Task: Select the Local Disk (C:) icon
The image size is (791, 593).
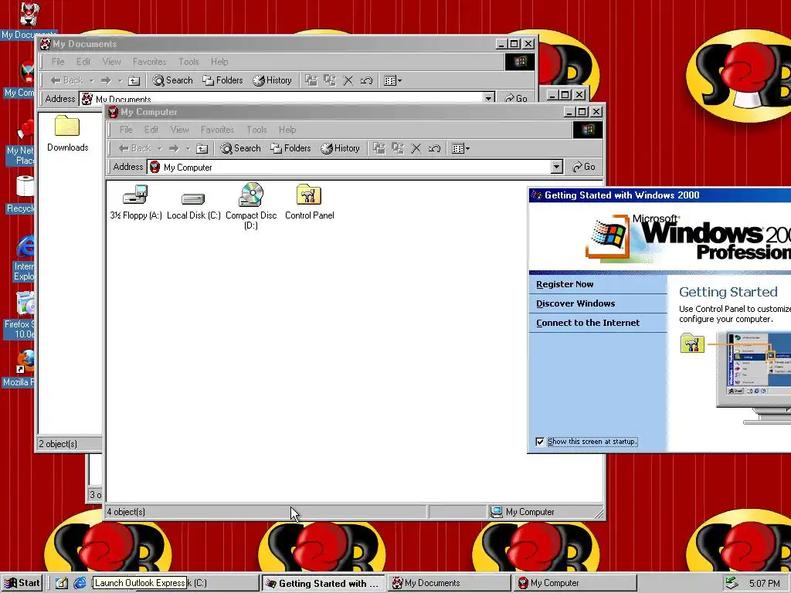Action: tap(193, 199)
